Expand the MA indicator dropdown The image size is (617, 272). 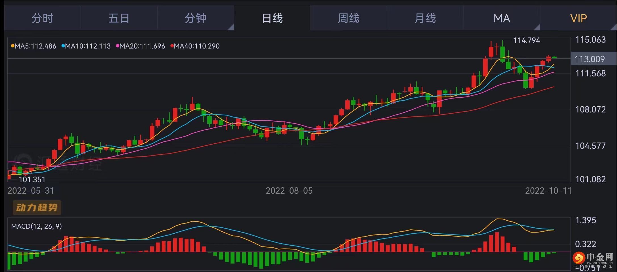[502, 18]
